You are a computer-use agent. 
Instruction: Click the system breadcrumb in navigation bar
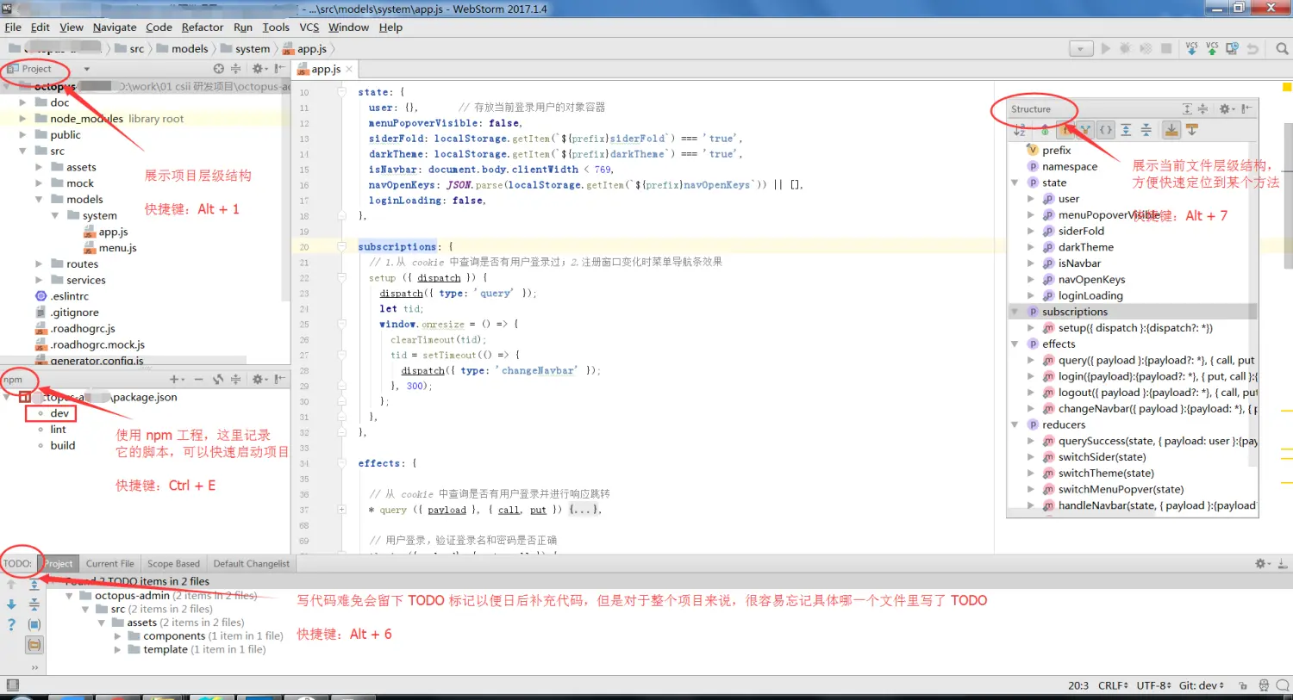coord(246,49)
